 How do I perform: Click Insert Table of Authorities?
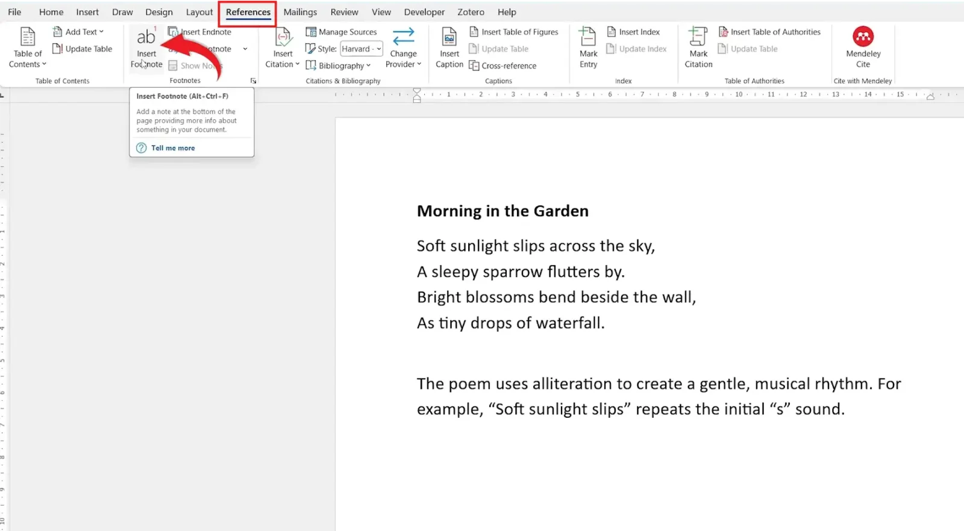769,32
